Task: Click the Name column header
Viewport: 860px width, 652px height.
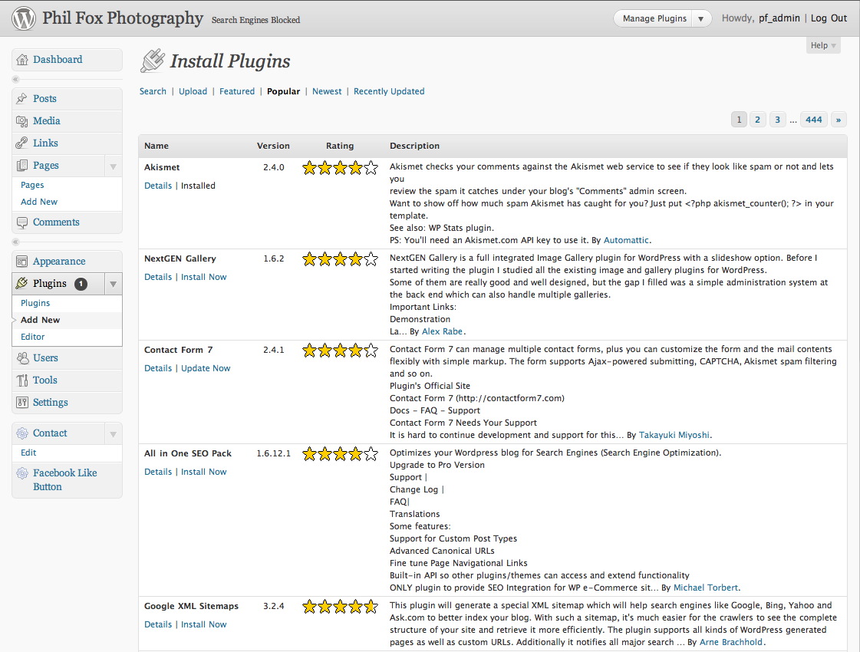Action: pos(157,146)
